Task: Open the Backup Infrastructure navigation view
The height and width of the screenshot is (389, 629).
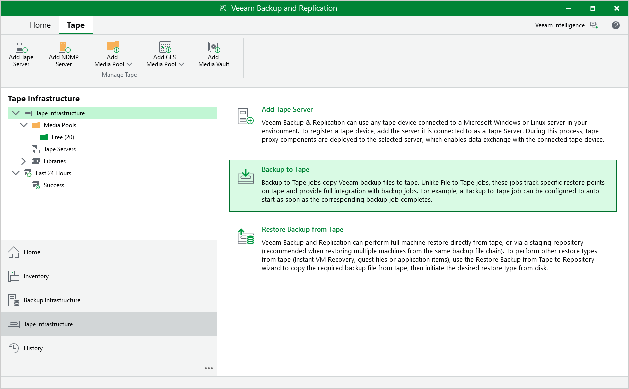Action: tap(109, 300)
